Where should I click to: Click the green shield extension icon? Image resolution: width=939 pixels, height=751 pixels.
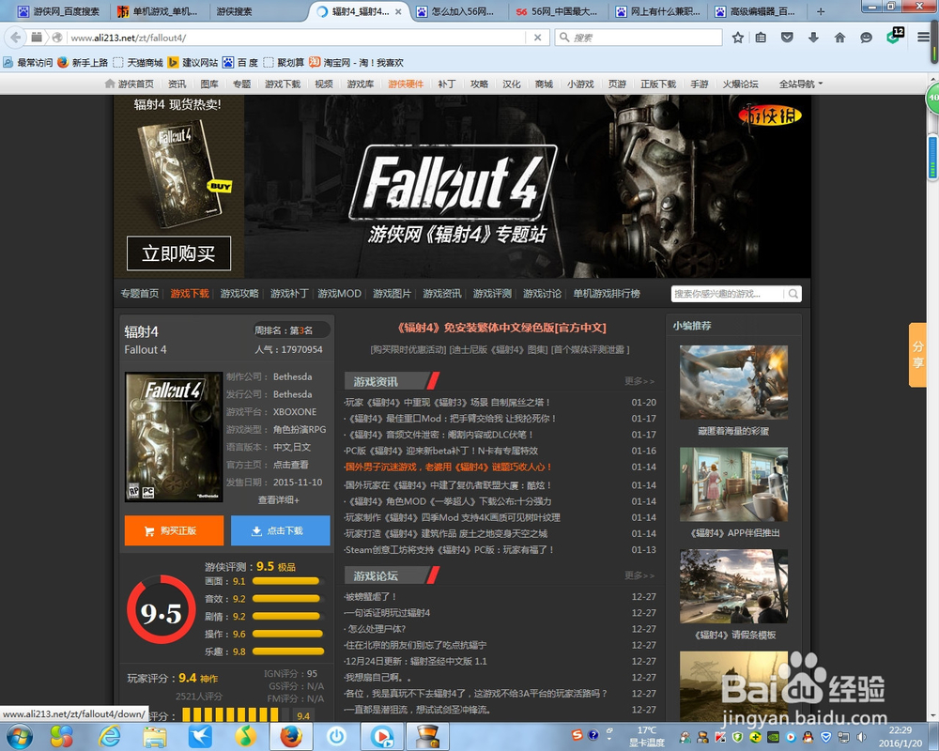[x=894, y=36]
